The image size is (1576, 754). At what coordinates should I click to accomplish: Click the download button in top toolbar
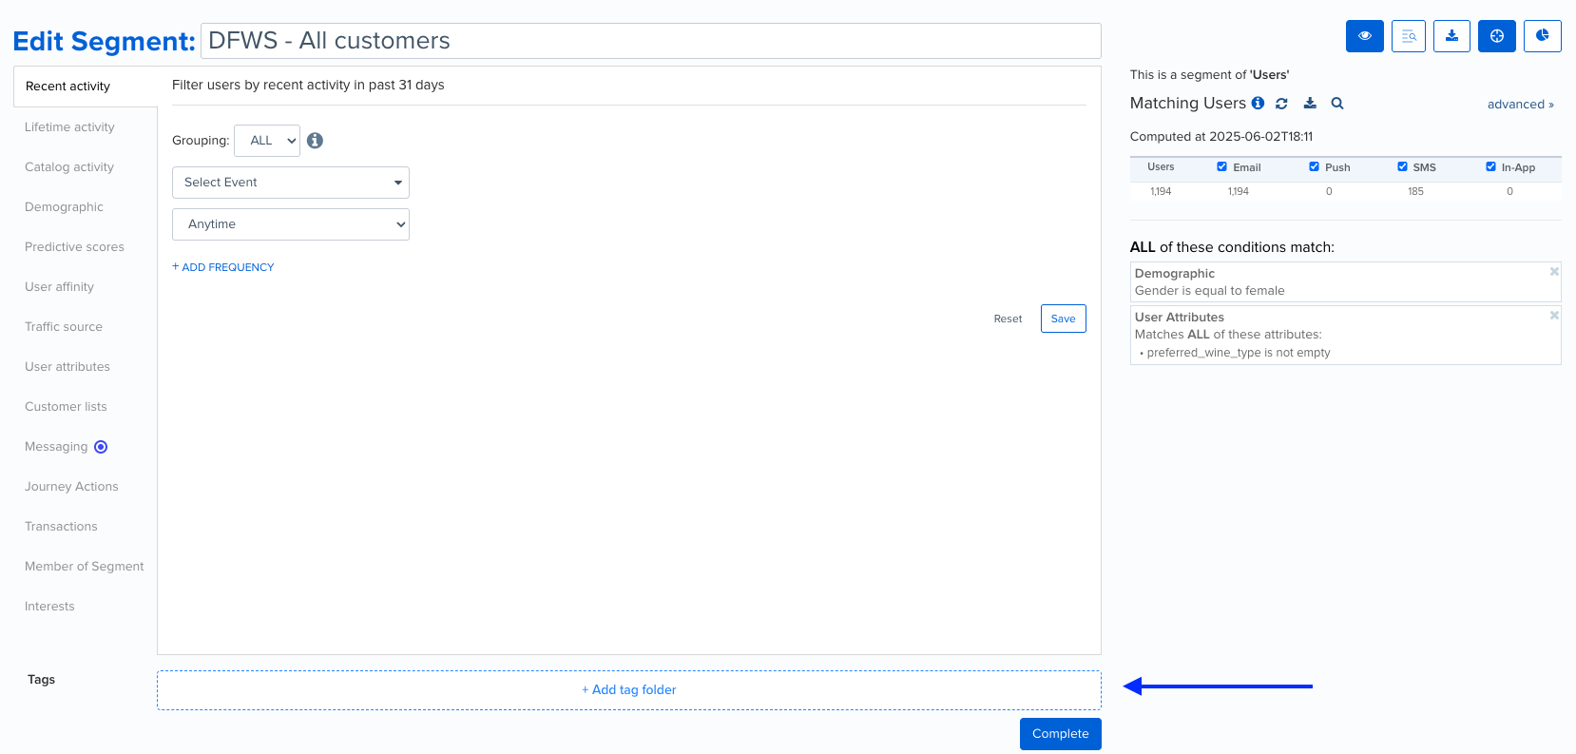1451,36
